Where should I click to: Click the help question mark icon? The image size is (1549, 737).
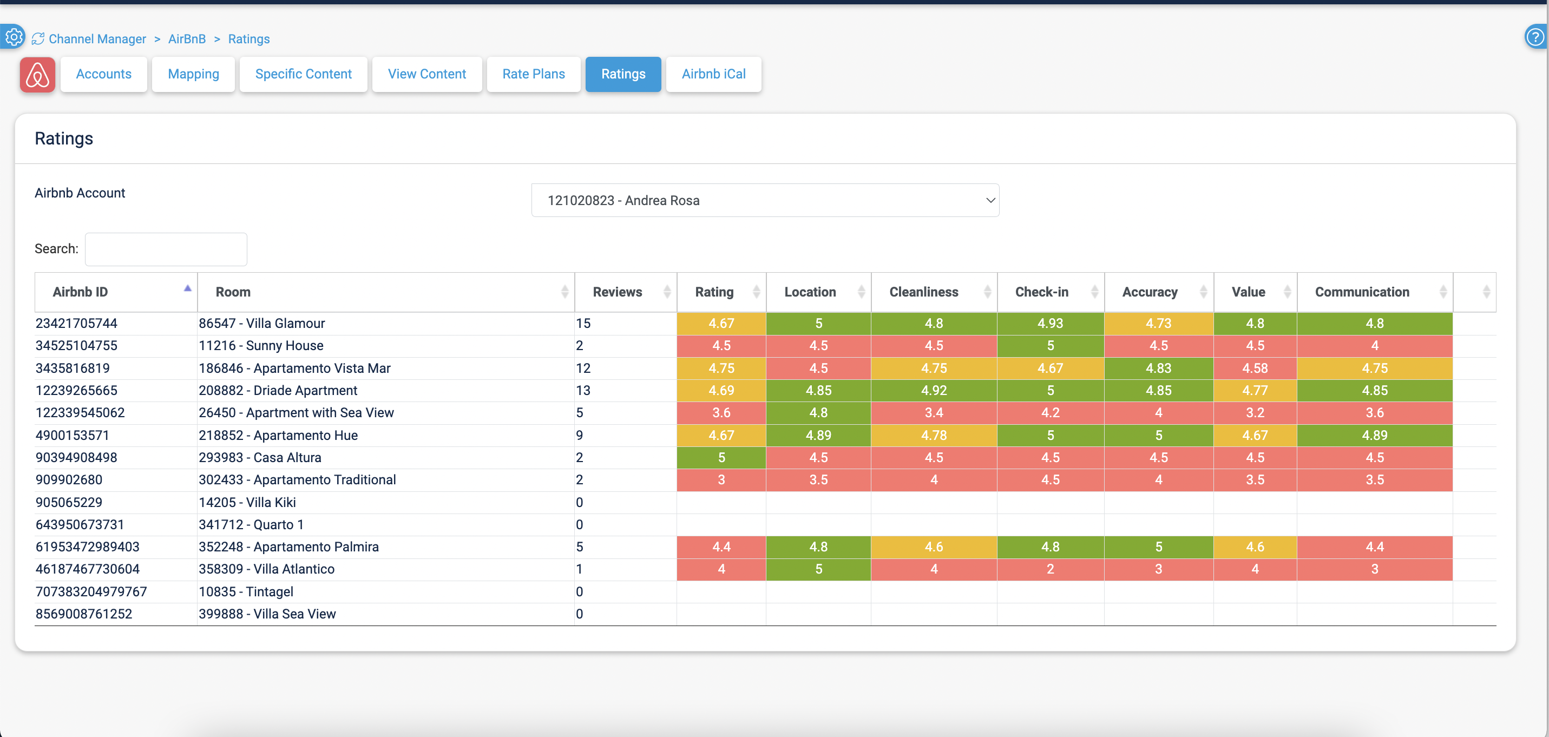(x=1535, y=37)
